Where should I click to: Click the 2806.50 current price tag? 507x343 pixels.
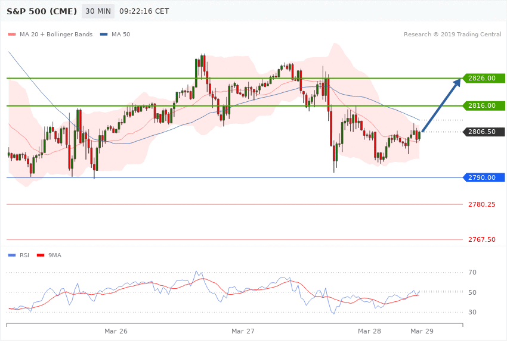pyautogui.click(x=484, y=132)
